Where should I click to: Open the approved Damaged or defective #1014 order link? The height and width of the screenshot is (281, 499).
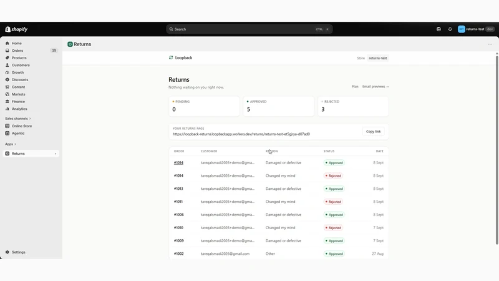(178, 163)
